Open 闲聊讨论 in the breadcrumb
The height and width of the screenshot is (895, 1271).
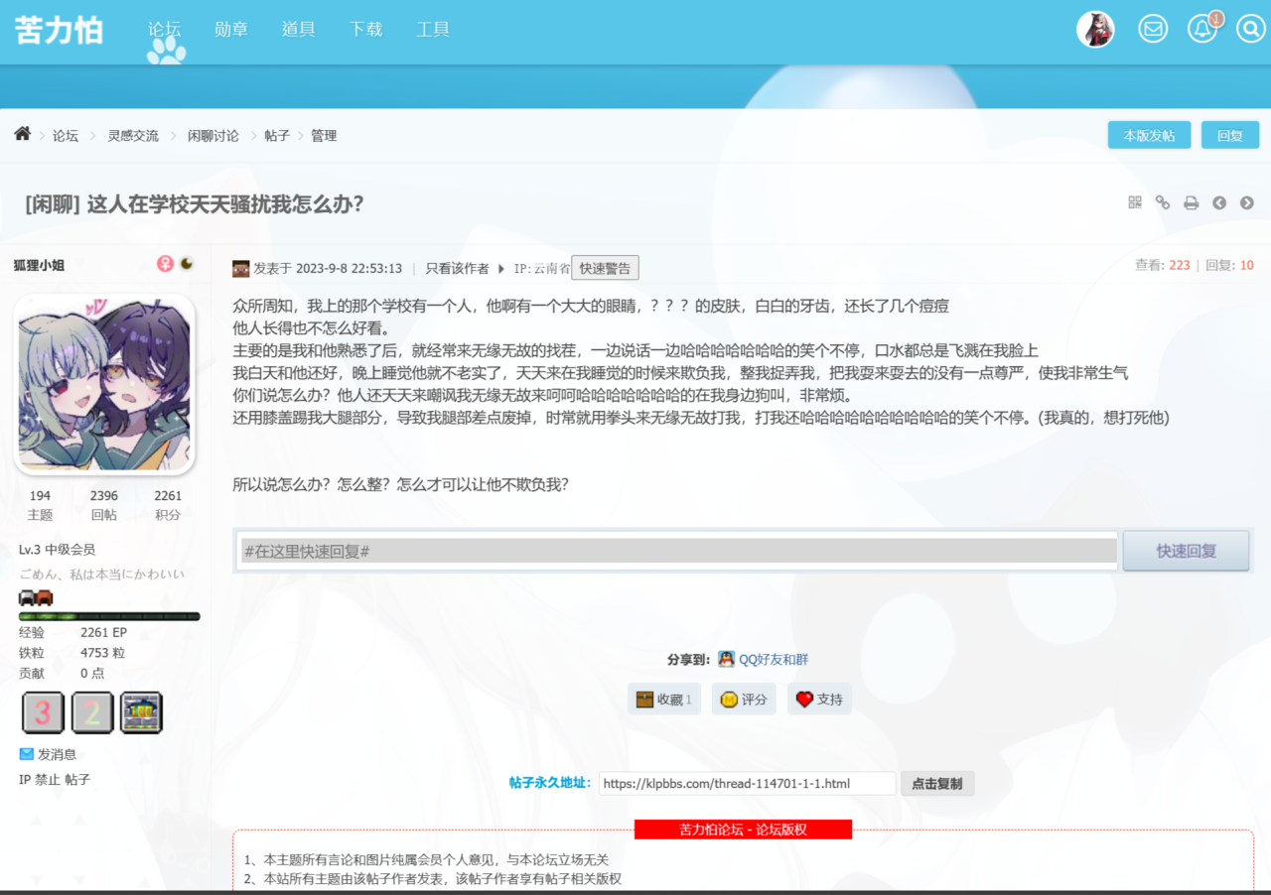tap(213, 136)
